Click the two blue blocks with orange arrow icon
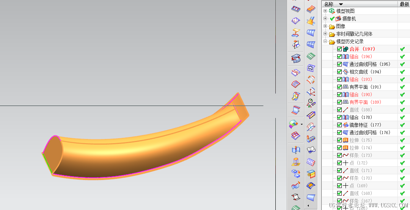Screen dimensions: 410x210 coord(296,173)
